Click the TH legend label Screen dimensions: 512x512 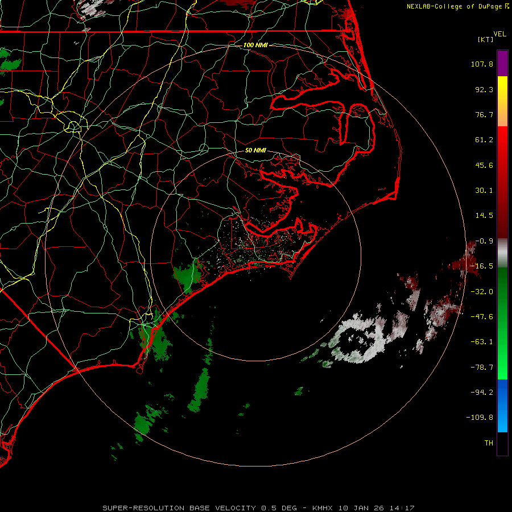pyautogui.click(x=489, y=443)
